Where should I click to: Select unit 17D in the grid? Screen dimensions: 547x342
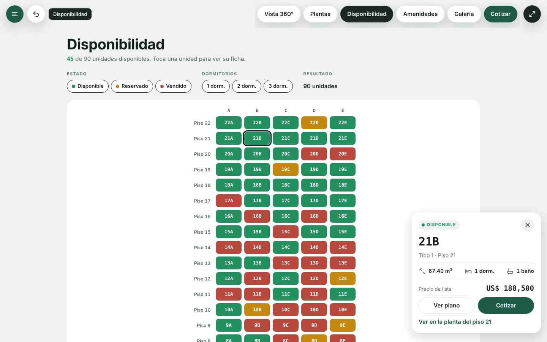(314, 201)
